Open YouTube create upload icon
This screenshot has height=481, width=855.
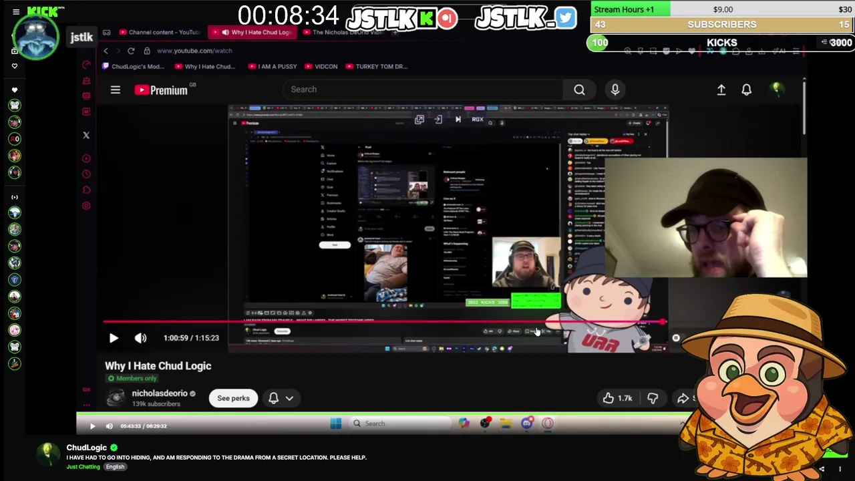pyautogui.click(x=721, y=90)
